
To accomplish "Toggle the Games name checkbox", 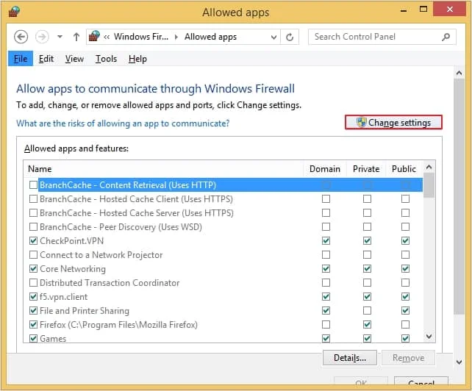I will 33,338.
